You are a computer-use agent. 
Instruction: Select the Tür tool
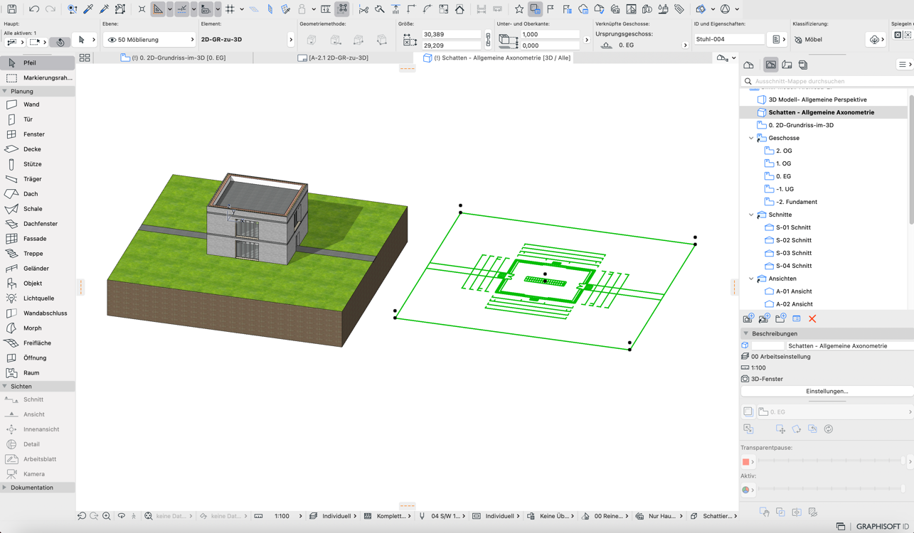tap(38, 119)
